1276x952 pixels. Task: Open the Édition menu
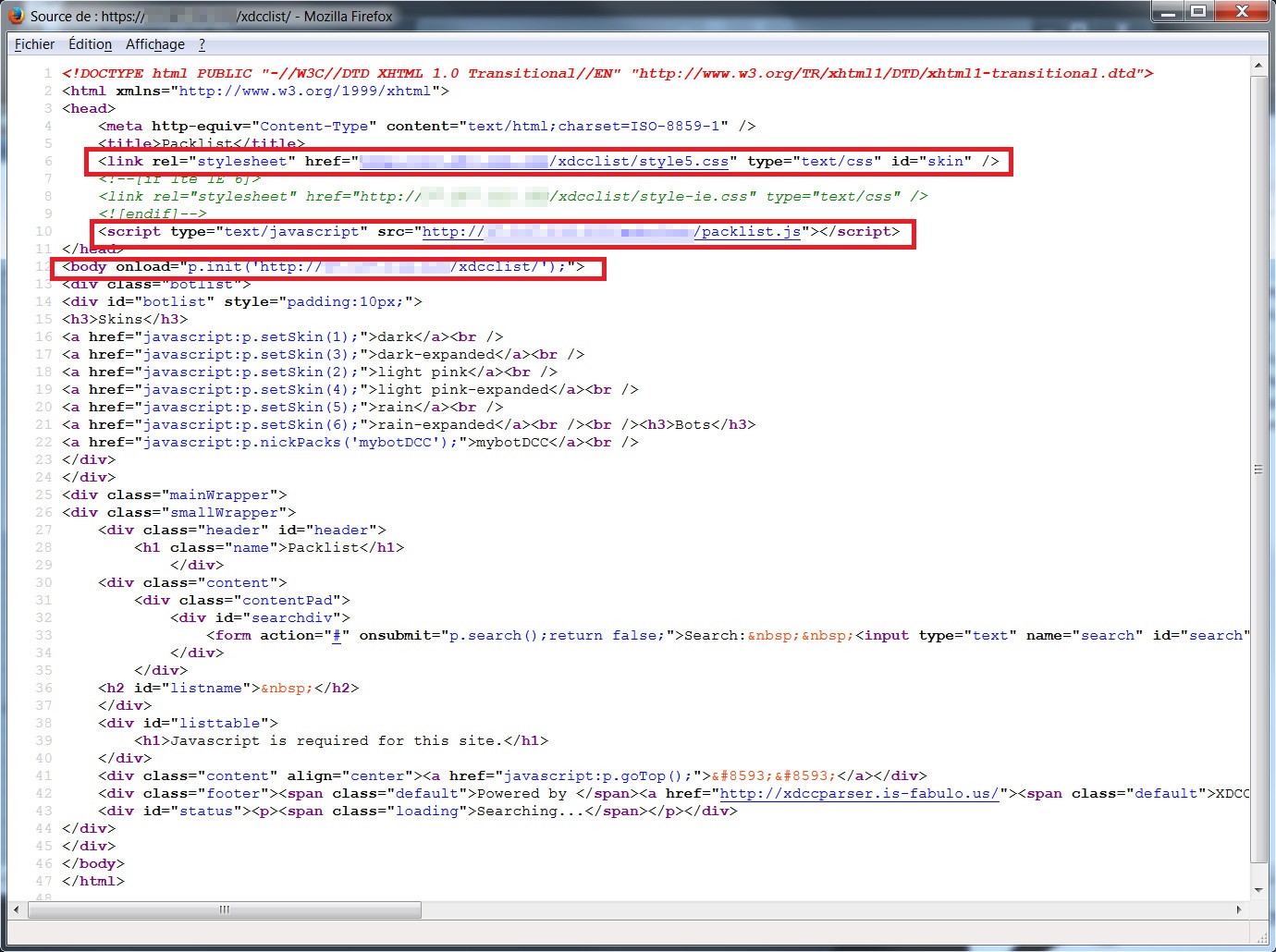[x=90, y=44]
